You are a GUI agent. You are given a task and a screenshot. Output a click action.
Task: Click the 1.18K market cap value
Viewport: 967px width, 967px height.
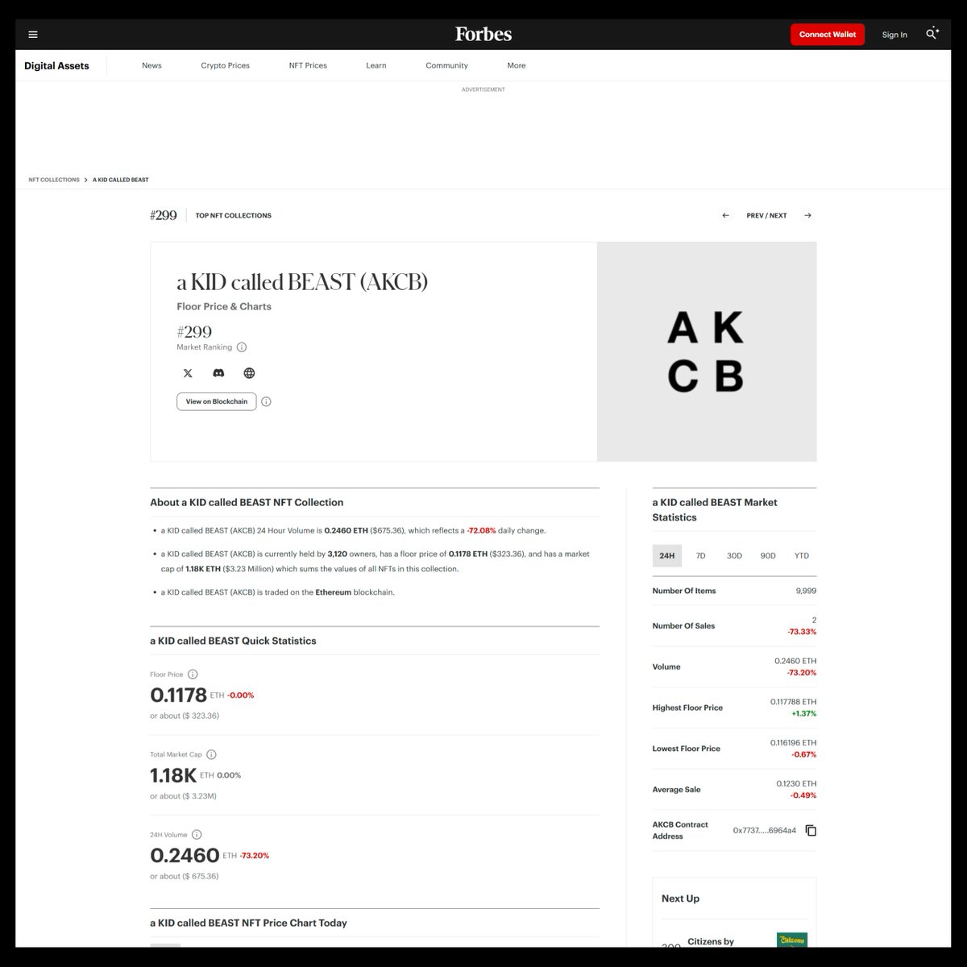coord(173,775)
